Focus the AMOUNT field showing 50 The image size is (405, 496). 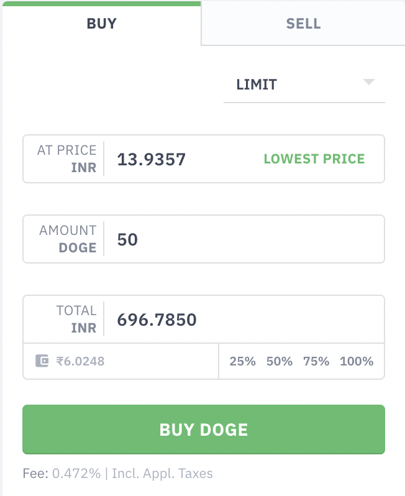(x=204, y=239)
